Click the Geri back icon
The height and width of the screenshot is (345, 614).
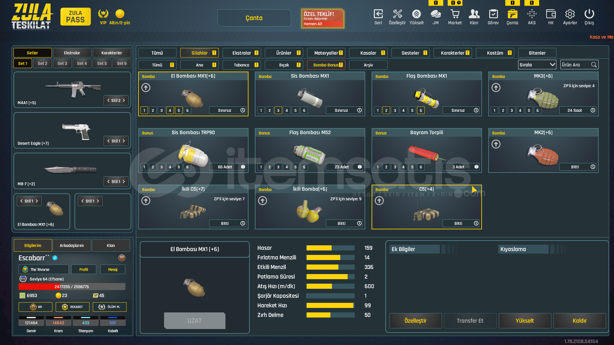(378, 14)
